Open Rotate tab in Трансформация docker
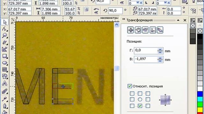This screenshot has height=114, width=204. click(x=138, y=30)
